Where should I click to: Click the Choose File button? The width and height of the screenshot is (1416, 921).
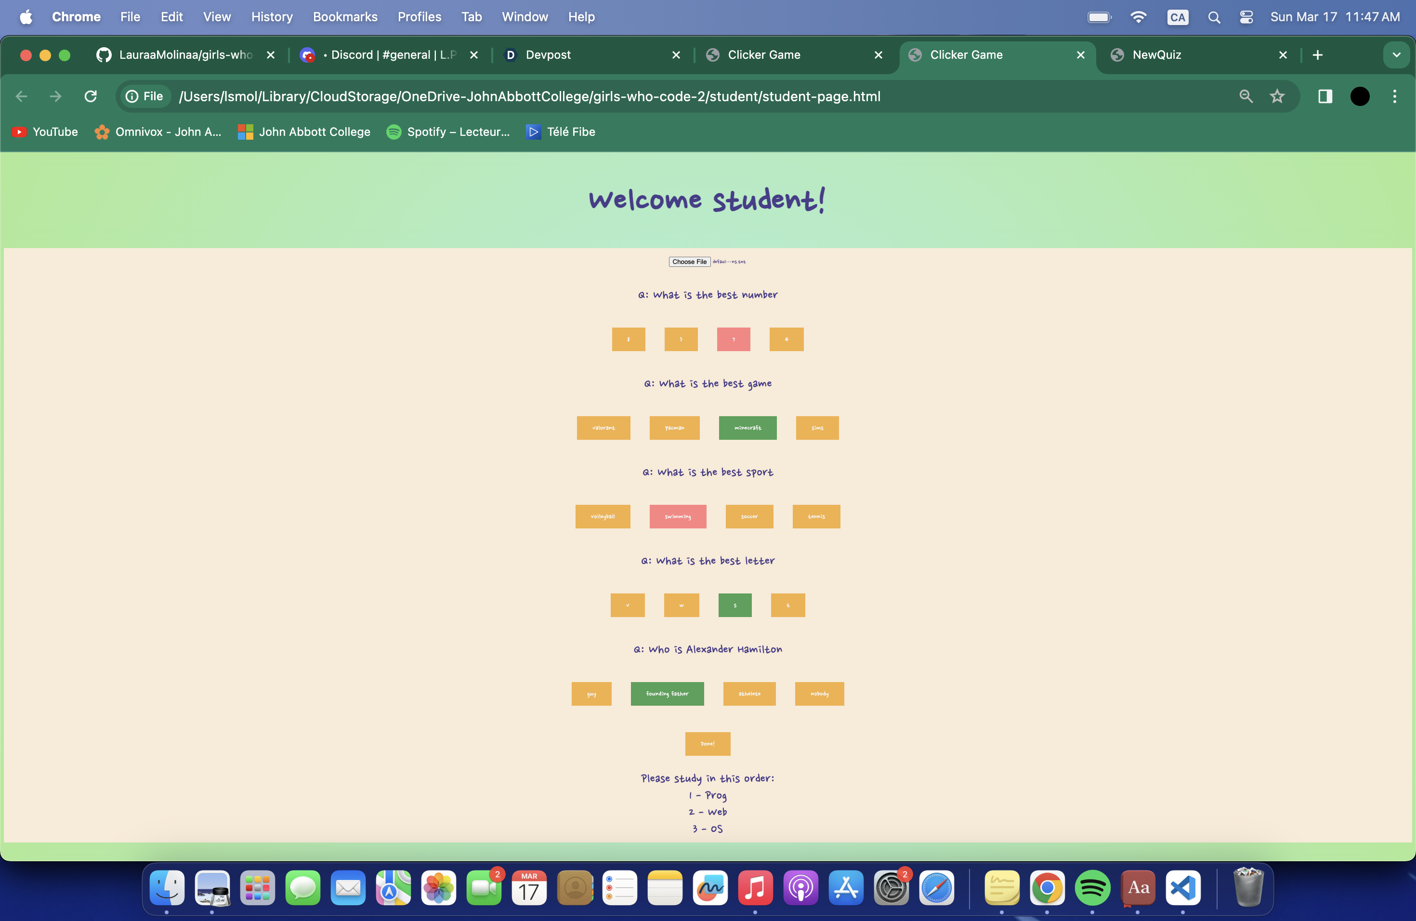pos(689,262)
